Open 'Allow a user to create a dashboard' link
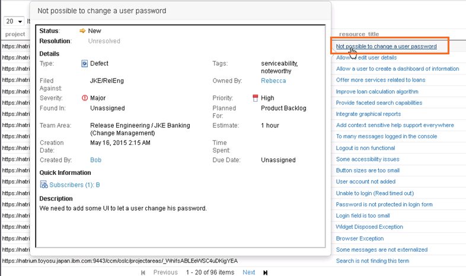 point(397,69)
